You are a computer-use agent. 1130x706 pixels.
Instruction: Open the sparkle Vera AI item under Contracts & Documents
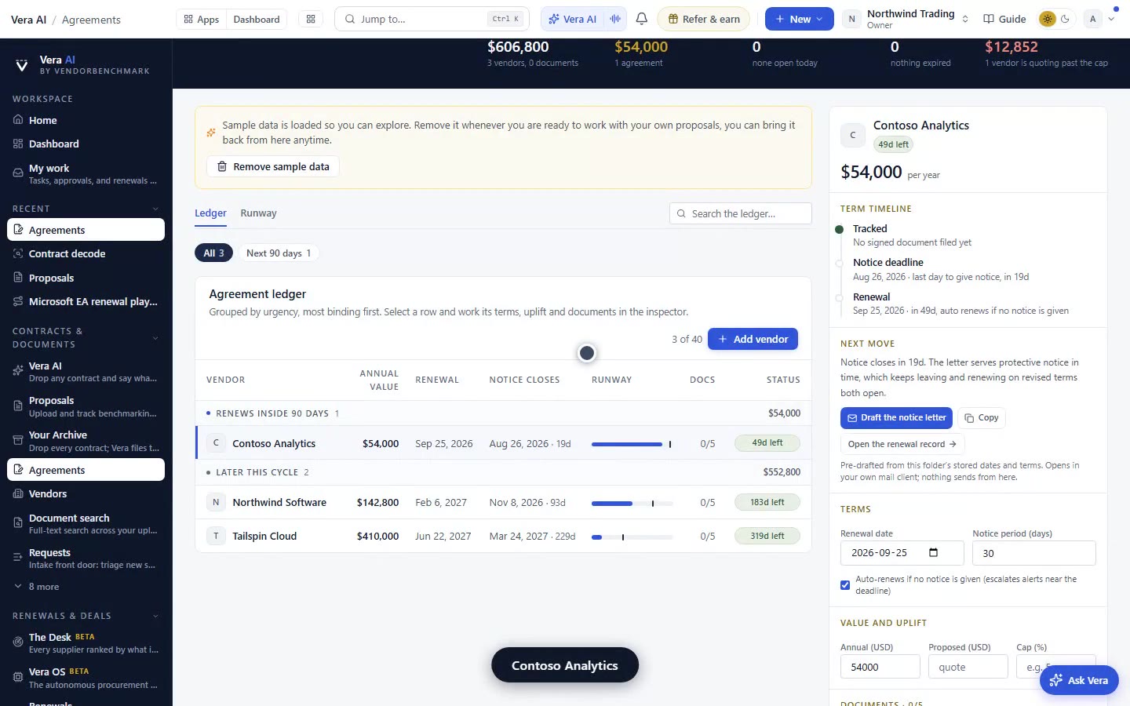click(x=18, y=371)
